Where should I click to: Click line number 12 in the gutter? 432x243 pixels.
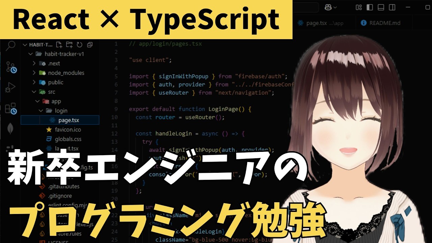tap(114, 134)
